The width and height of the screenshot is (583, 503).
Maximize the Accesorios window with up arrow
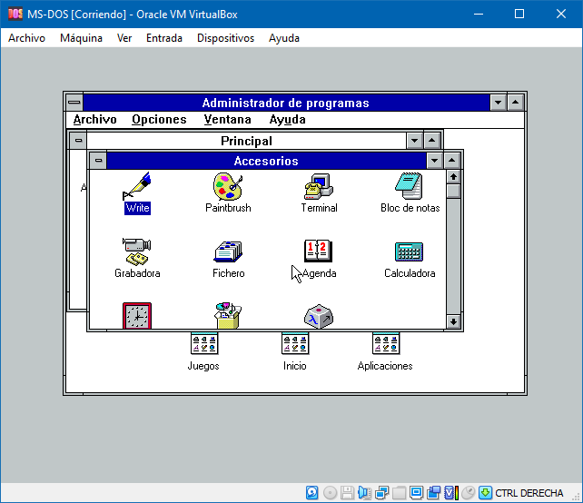coord(451,161)
